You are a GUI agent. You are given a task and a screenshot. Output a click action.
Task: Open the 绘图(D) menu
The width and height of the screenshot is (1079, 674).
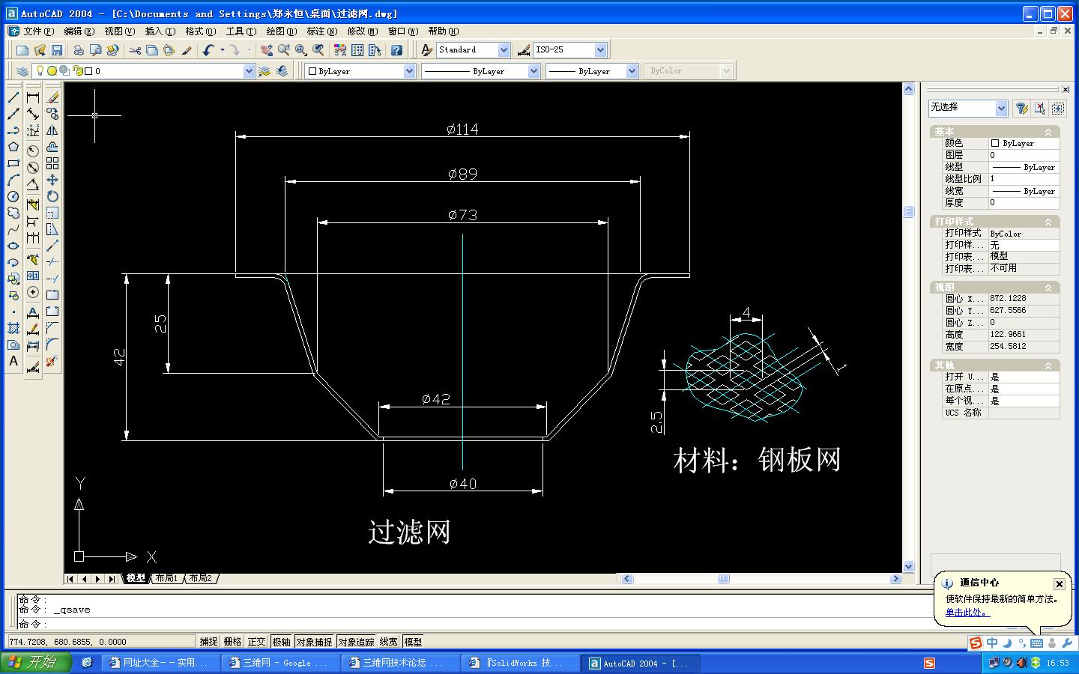tap(281, 31)
